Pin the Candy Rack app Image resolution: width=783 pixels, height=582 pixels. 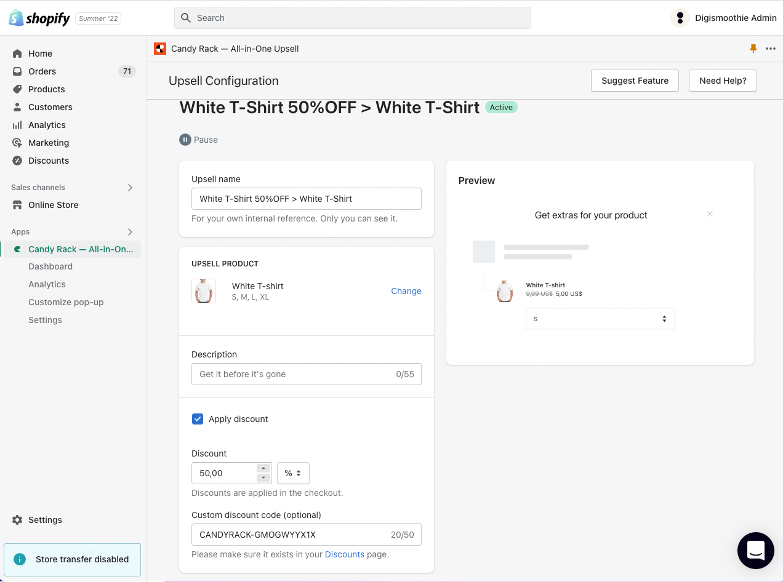pyautogui.click(x=753, y=48)
